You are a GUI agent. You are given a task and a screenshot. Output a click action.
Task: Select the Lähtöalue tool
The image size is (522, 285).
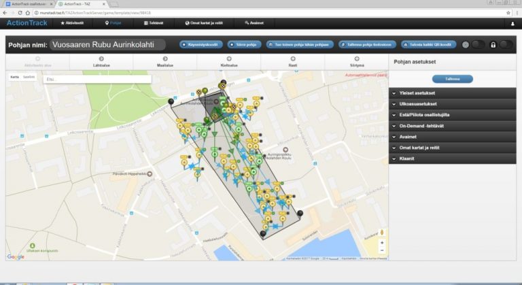(101, 62)
